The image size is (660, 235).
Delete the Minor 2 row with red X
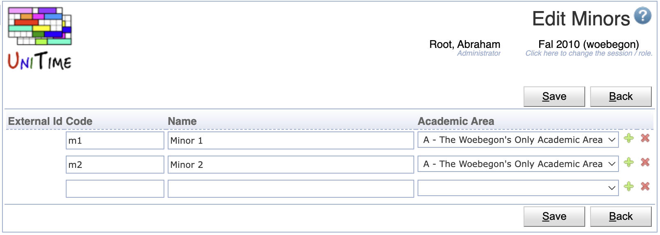[645, 163]
